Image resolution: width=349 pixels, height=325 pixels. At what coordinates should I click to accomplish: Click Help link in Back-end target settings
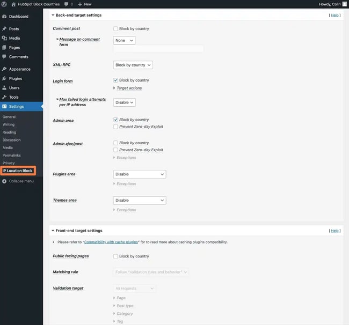pos(335,16)
